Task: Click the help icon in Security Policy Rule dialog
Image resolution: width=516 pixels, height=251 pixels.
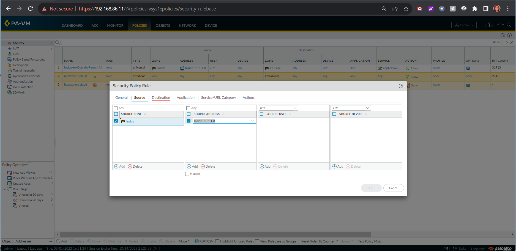Action: 401,86
